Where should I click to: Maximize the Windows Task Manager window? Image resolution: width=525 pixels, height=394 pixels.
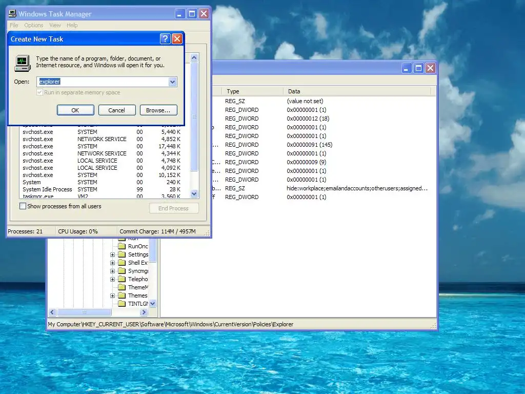[x=192, y=14]
